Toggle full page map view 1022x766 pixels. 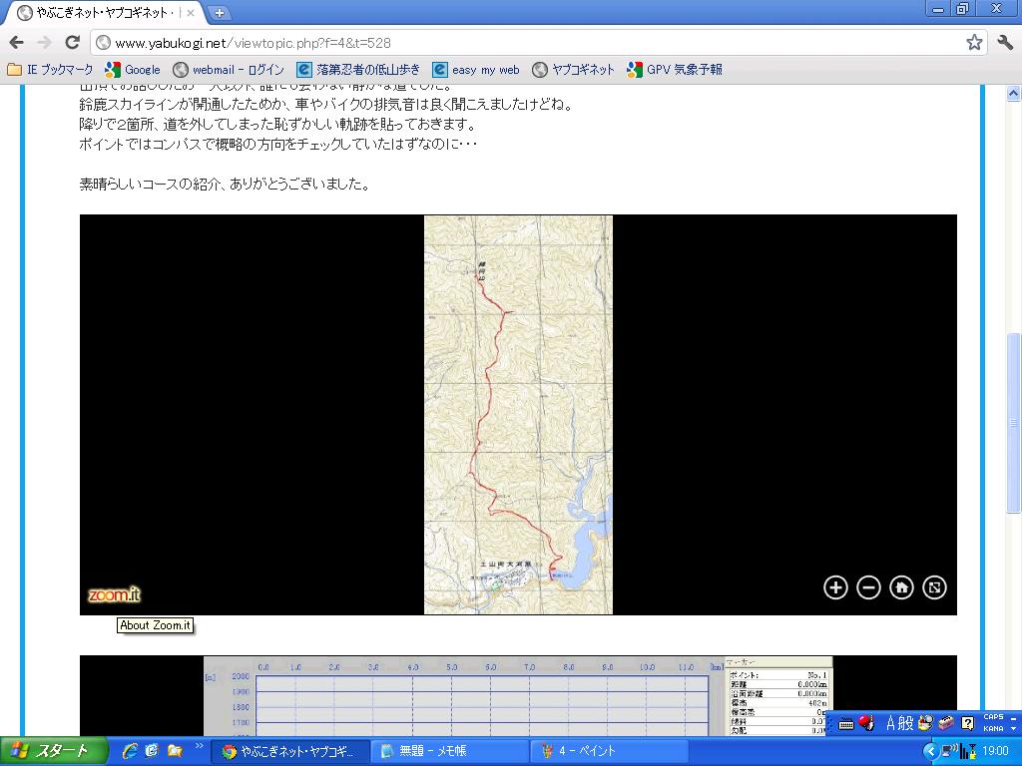(x=934, y=587)
